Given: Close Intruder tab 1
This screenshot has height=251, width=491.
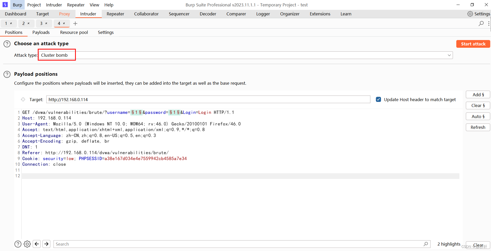Looking at the screenshot, I should (x=11, y=23).
